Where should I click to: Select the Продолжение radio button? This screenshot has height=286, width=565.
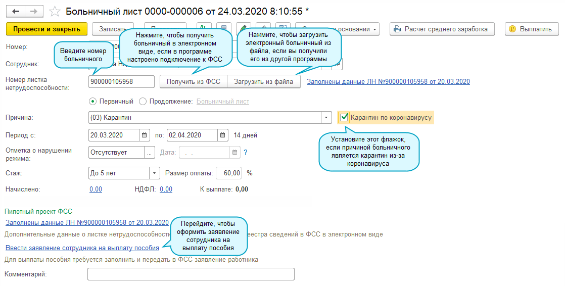coord(143,102)
